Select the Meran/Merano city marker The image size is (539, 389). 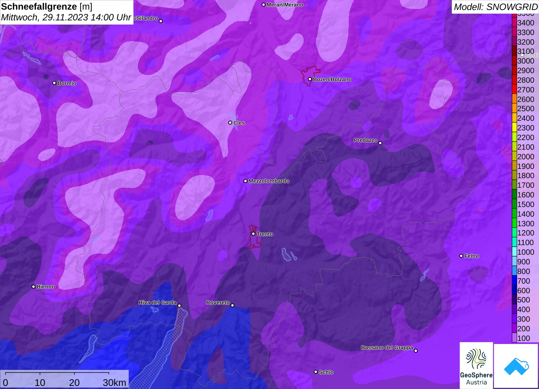(263, 5)
